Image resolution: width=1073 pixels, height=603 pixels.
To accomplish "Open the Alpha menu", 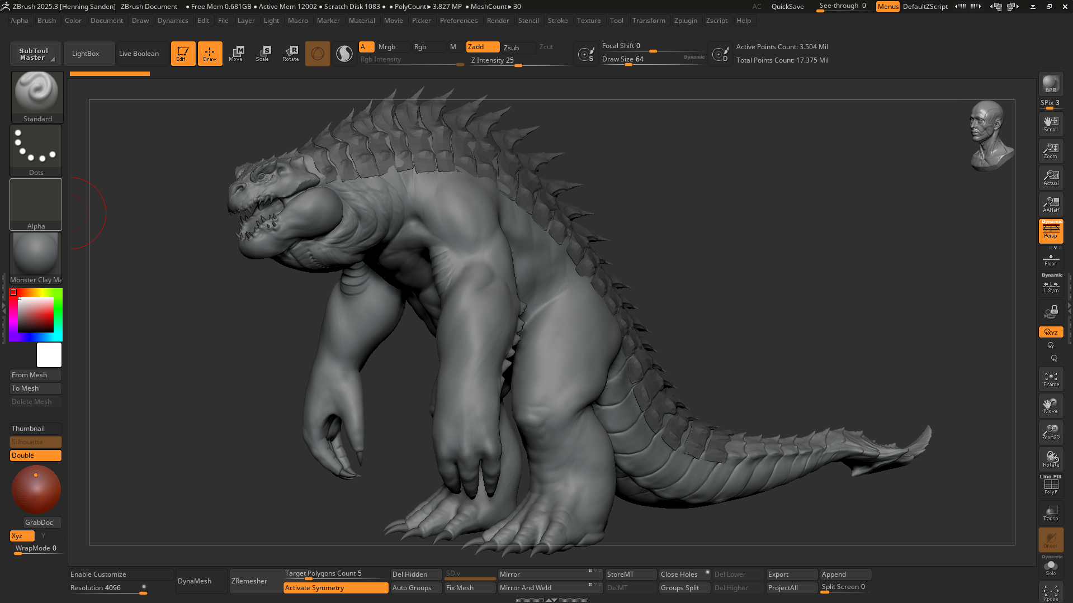I will click(x=20, y=21).
